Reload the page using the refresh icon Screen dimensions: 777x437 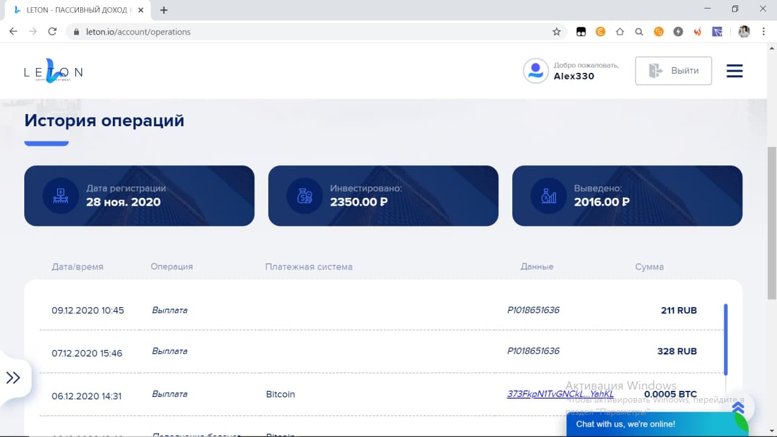coord(52,32)
